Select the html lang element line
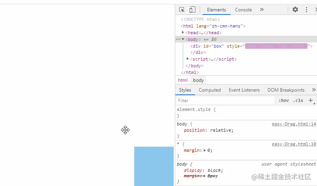 [x=213, y=26]
